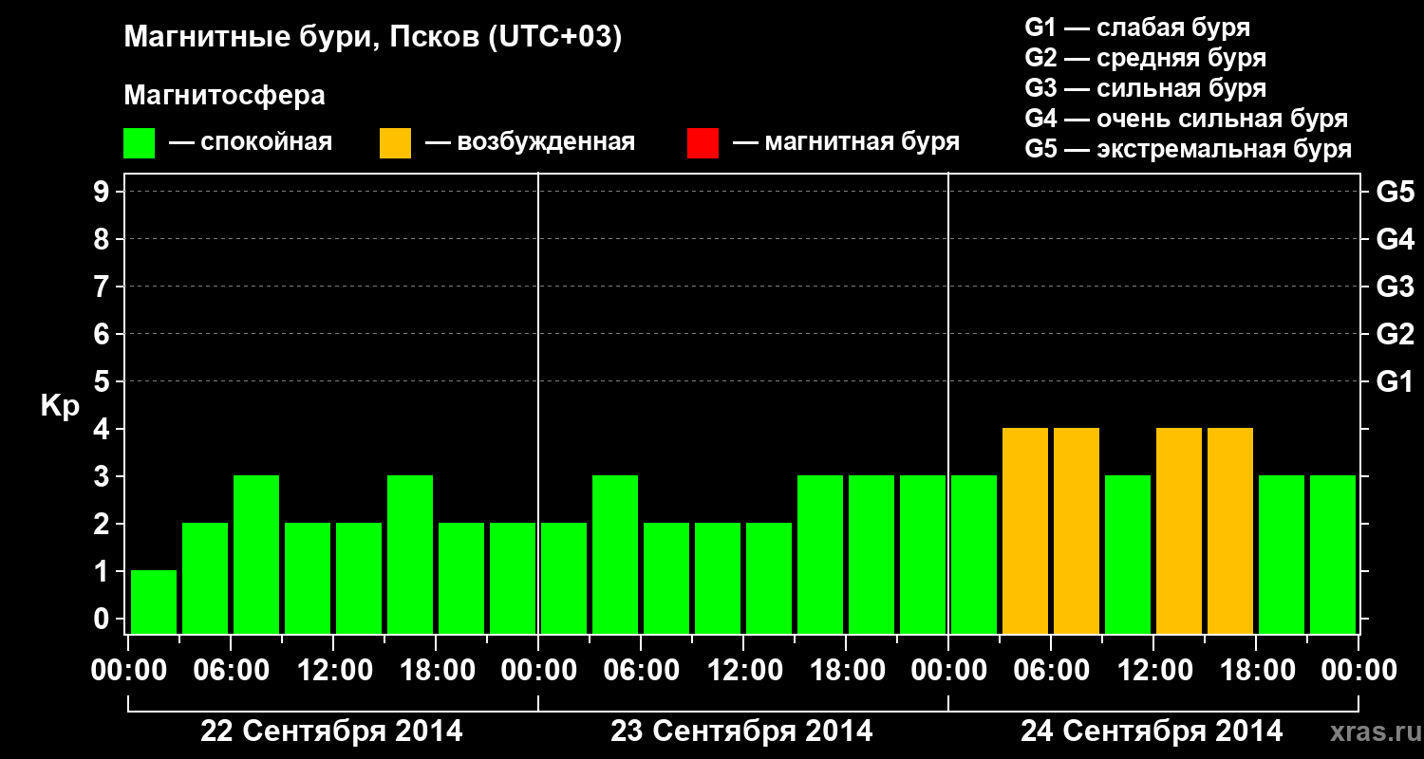This screenshot has height=759, width=1424.
Task: Select the 15:00–18:00 orange bar, 24 September
Action: [1230, 530]
